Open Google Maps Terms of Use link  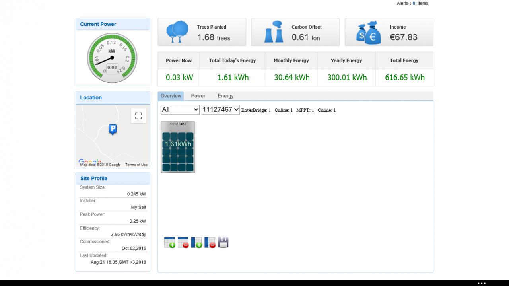coord(136,165)
